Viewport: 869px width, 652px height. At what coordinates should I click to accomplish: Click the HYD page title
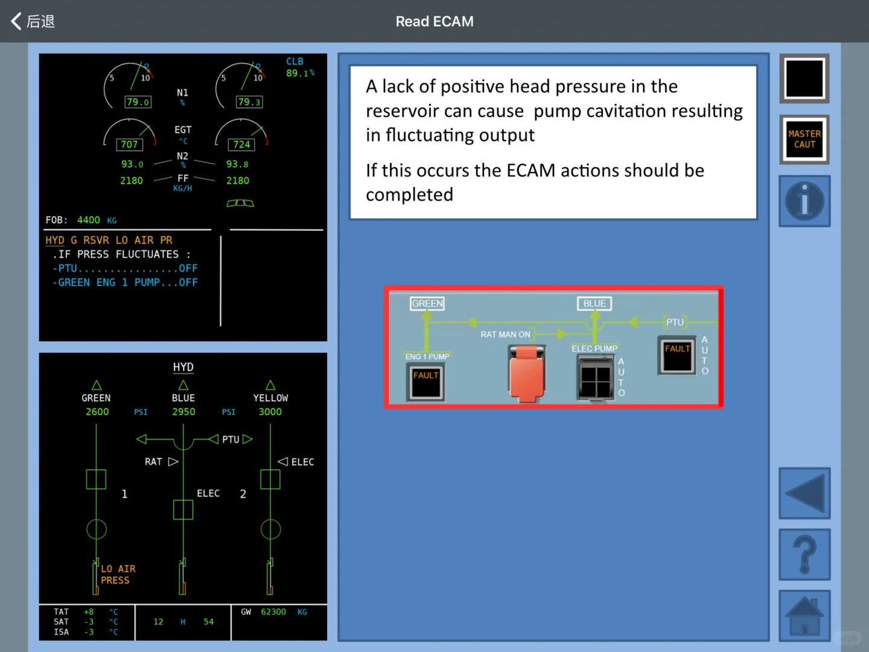coord(183,367)
